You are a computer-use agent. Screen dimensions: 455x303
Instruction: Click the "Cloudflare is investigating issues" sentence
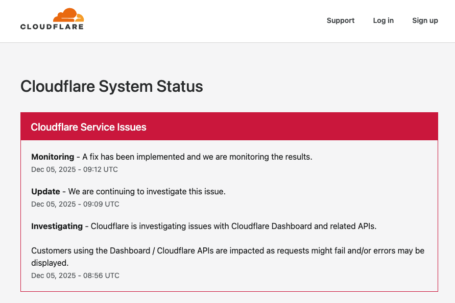coord(233,226)
